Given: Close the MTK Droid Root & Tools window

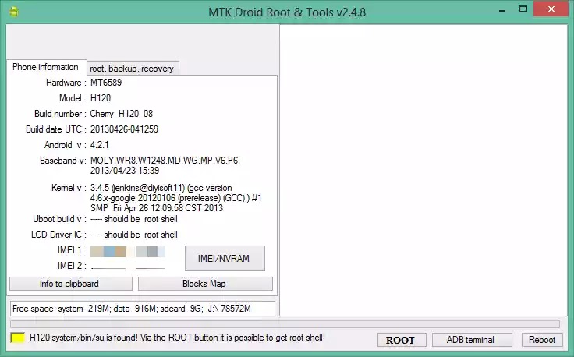Looking at the screenshot, I should click(x=551, y=9).
